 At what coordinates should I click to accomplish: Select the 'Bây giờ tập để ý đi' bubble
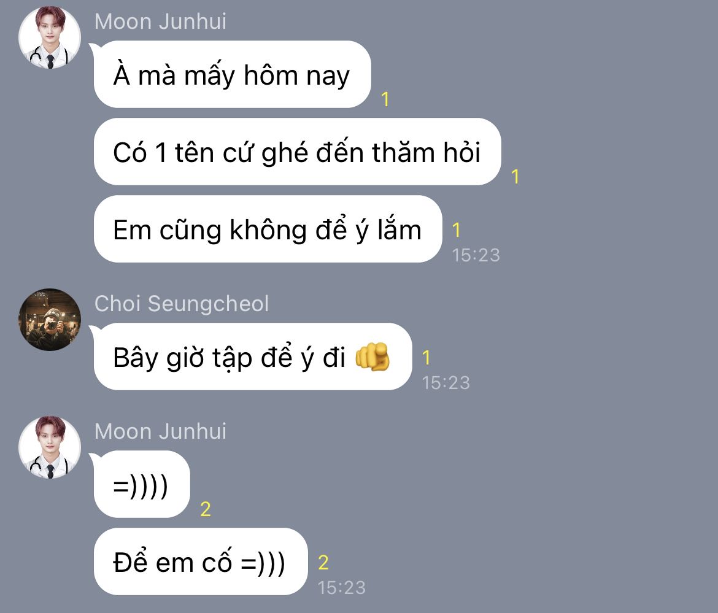coord(252,357)
